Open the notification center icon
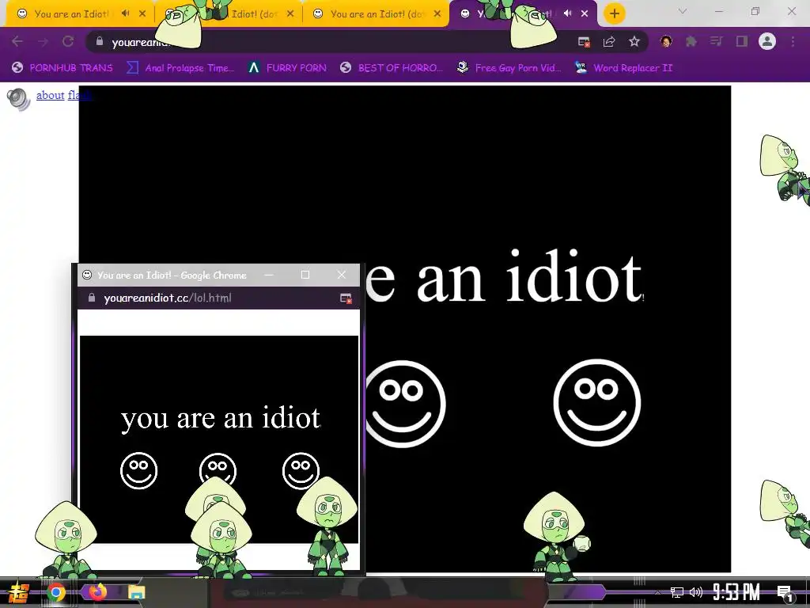Image resolution: width=810 pixels, height=608 pixels. [785, 593]
